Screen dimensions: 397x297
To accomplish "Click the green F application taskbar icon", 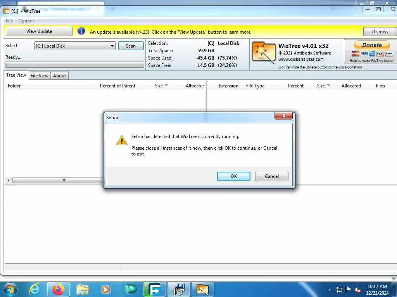I will (154, 289).
